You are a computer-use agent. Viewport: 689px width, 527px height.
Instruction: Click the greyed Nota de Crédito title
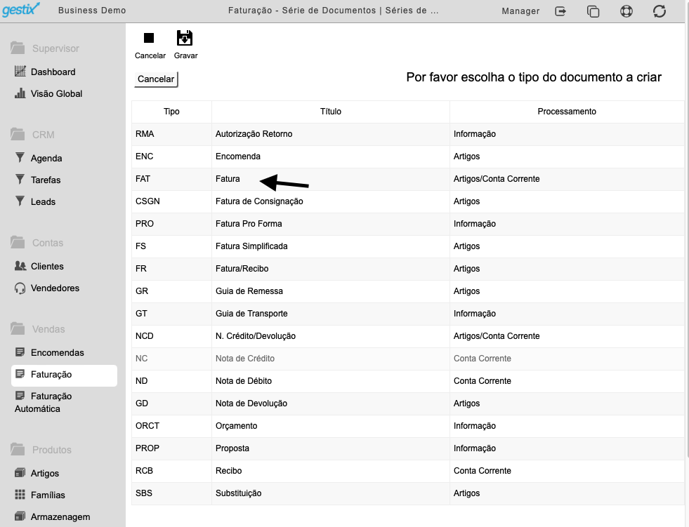(x=244, y=359)
